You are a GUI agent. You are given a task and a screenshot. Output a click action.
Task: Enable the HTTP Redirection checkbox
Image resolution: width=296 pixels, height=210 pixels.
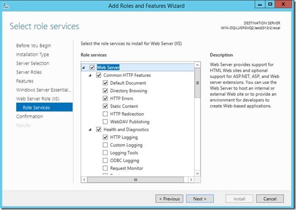[106, 114]
